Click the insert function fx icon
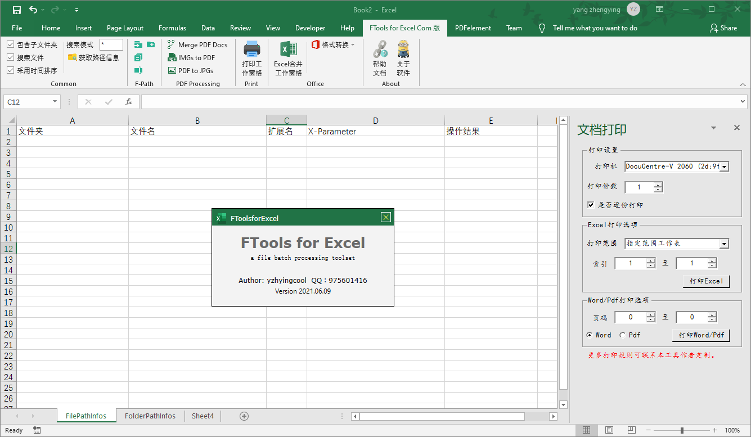 [129, 102]
